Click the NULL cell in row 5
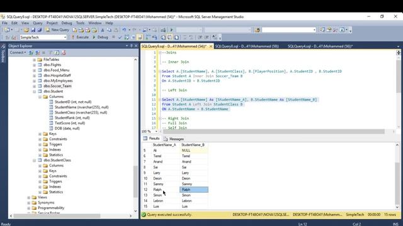 click(x=194, y=151)
